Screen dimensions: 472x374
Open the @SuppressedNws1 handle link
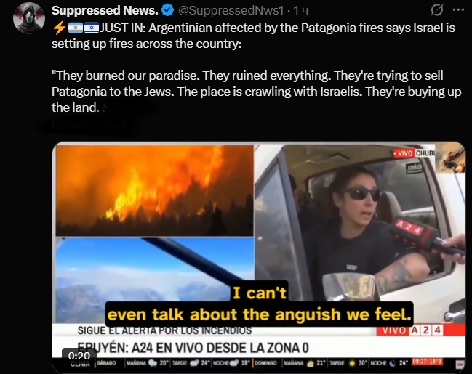click(231, 10)
